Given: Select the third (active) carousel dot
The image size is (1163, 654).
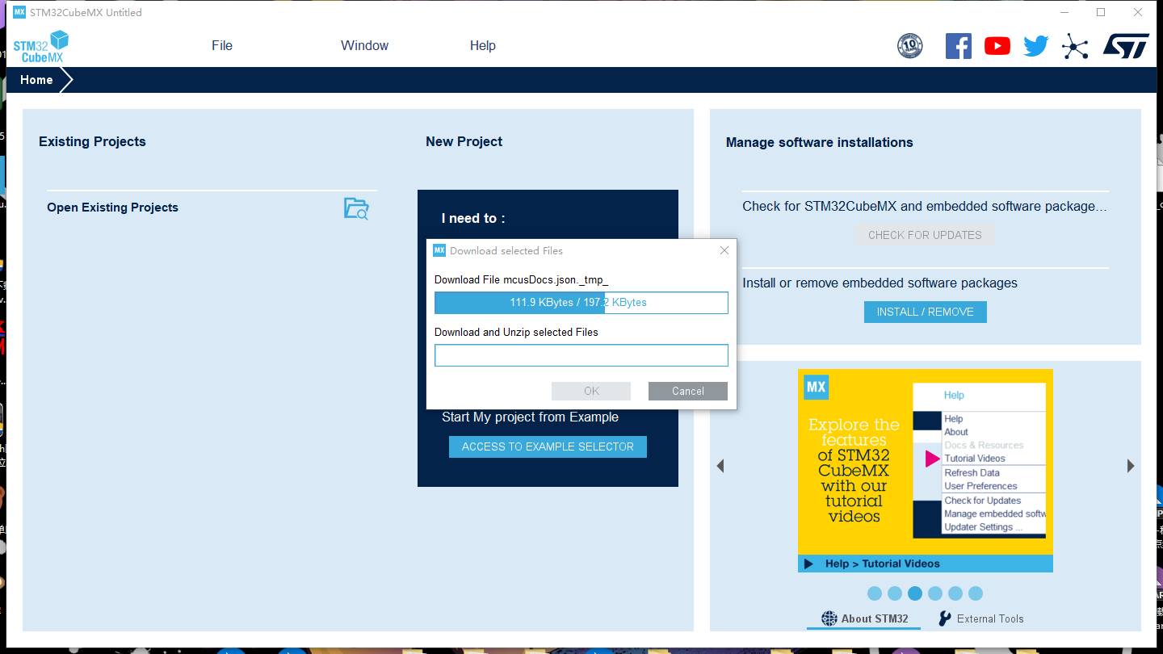Looking at the screenshot, I should (x=915, y=593).
